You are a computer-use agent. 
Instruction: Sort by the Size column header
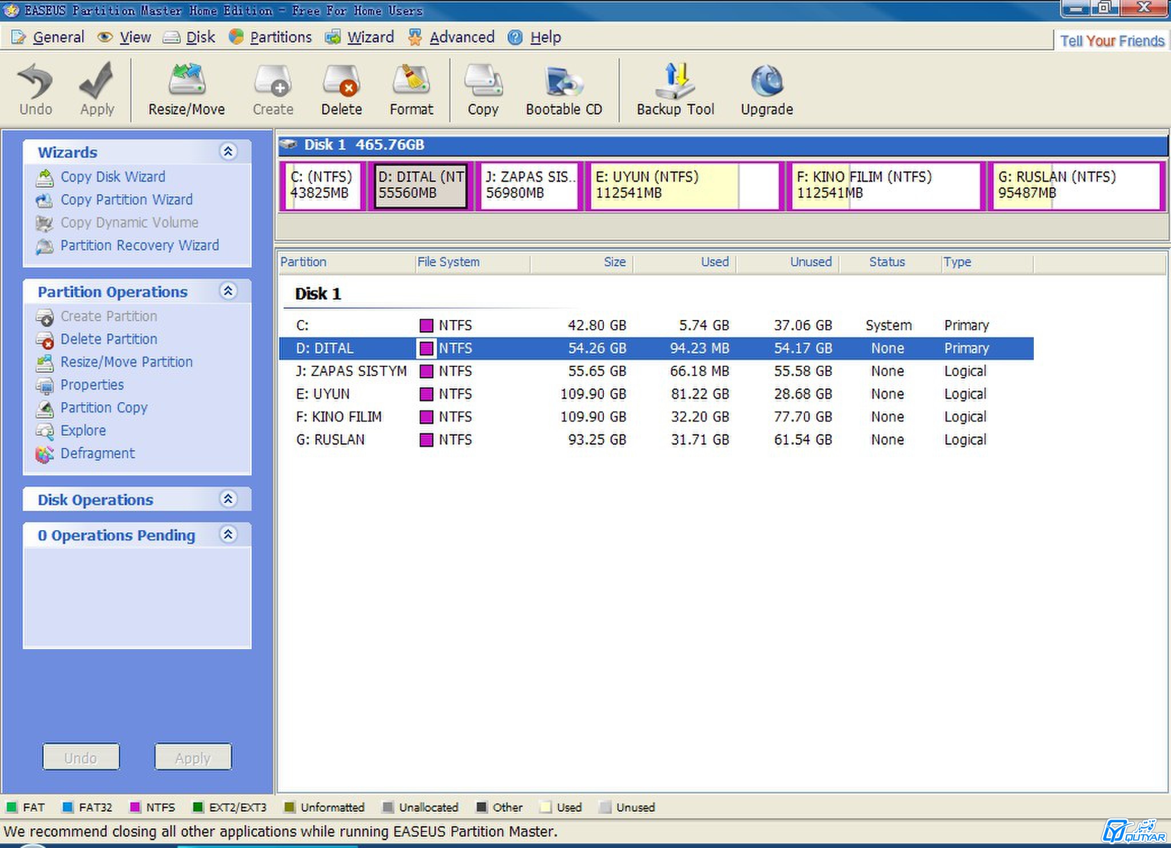click(x=581, y=262)
